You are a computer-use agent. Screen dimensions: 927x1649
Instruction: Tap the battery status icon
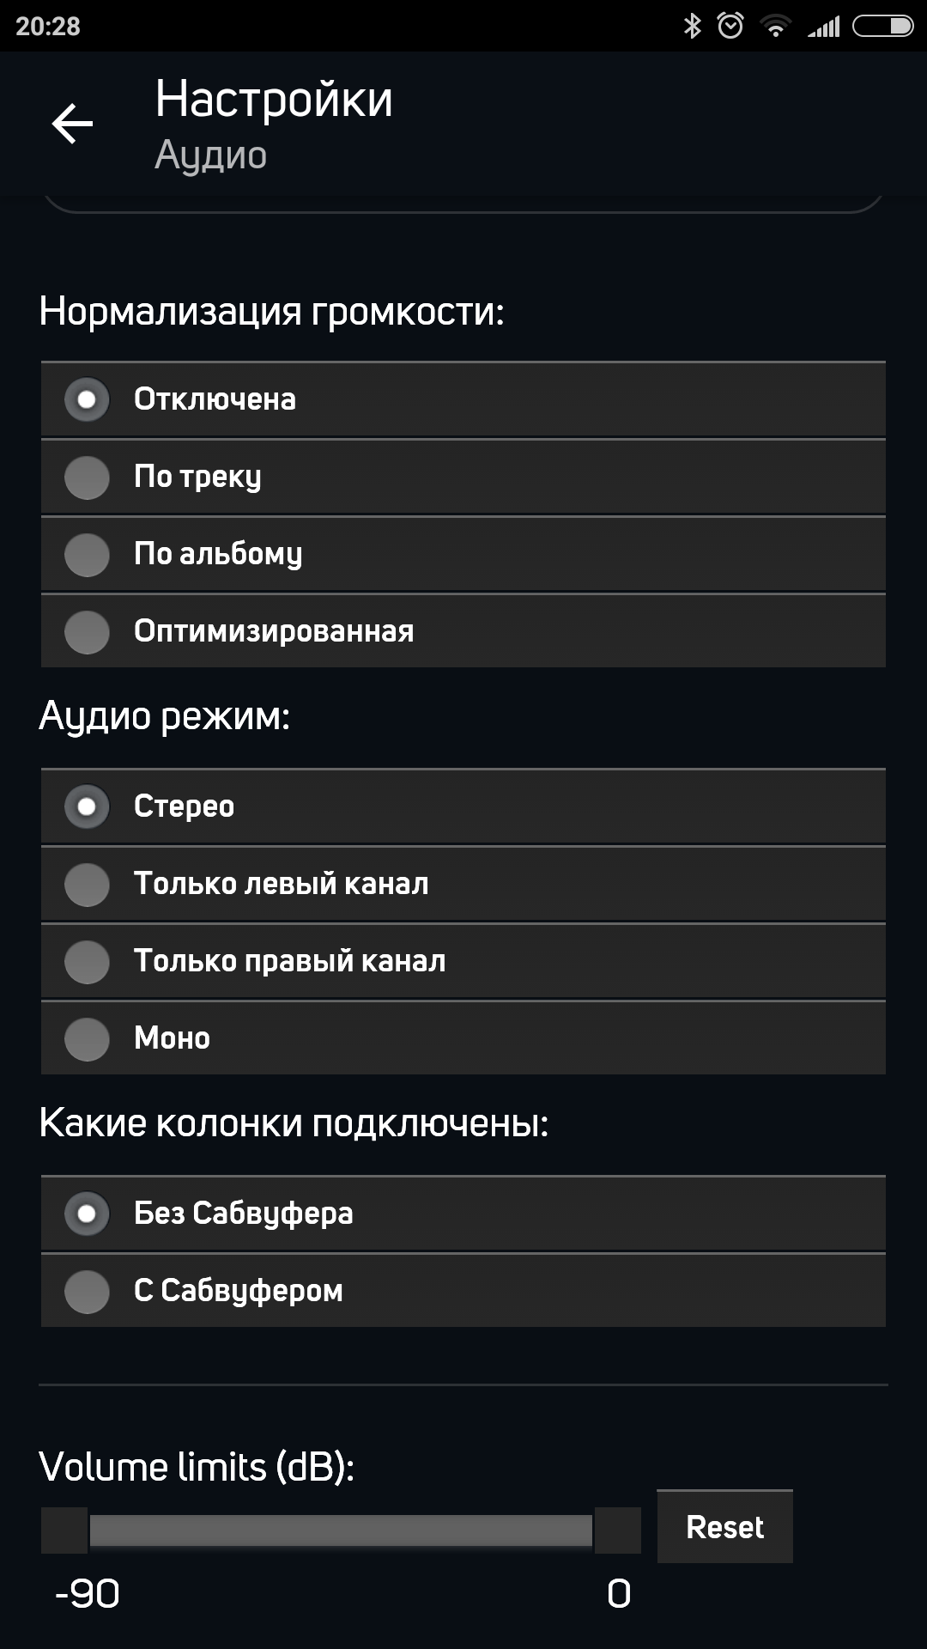[x=882, y=27]
